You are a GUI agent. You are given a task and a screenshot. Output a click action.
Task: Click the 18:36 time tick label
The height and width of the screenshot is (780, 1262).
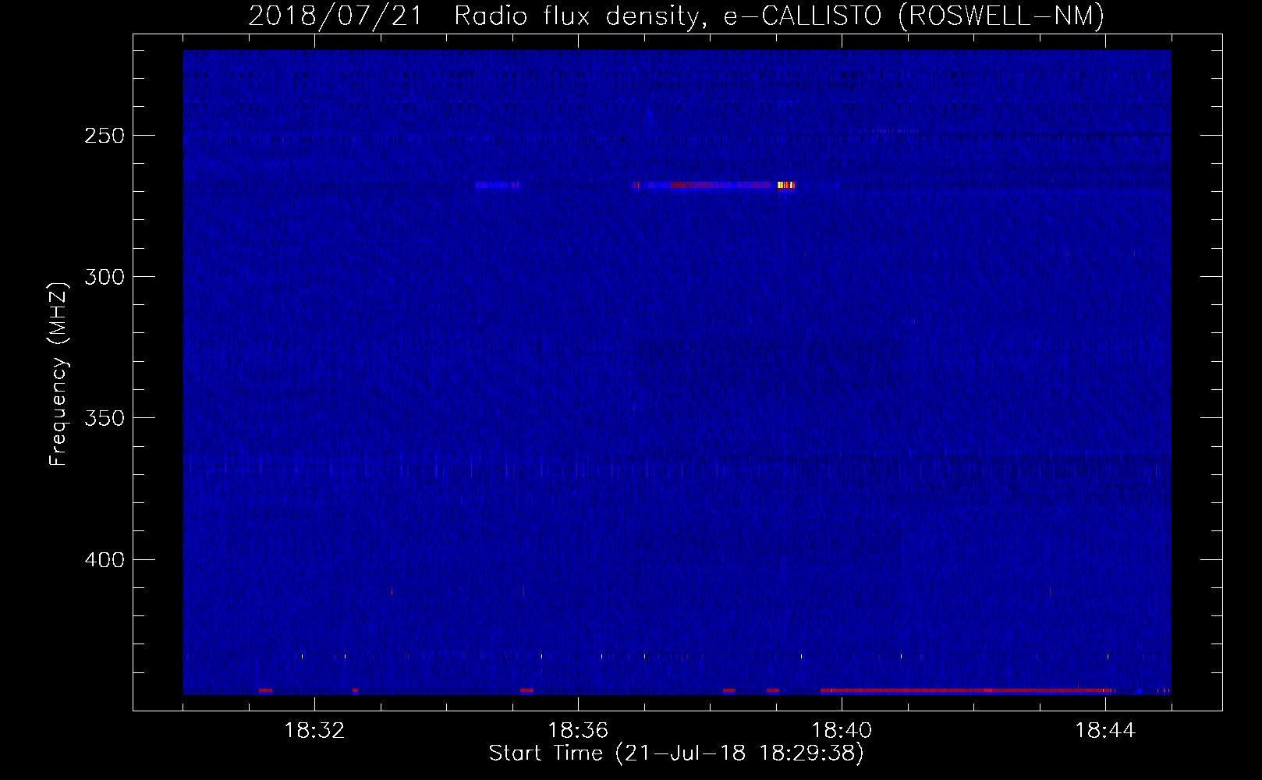(578, 731)
